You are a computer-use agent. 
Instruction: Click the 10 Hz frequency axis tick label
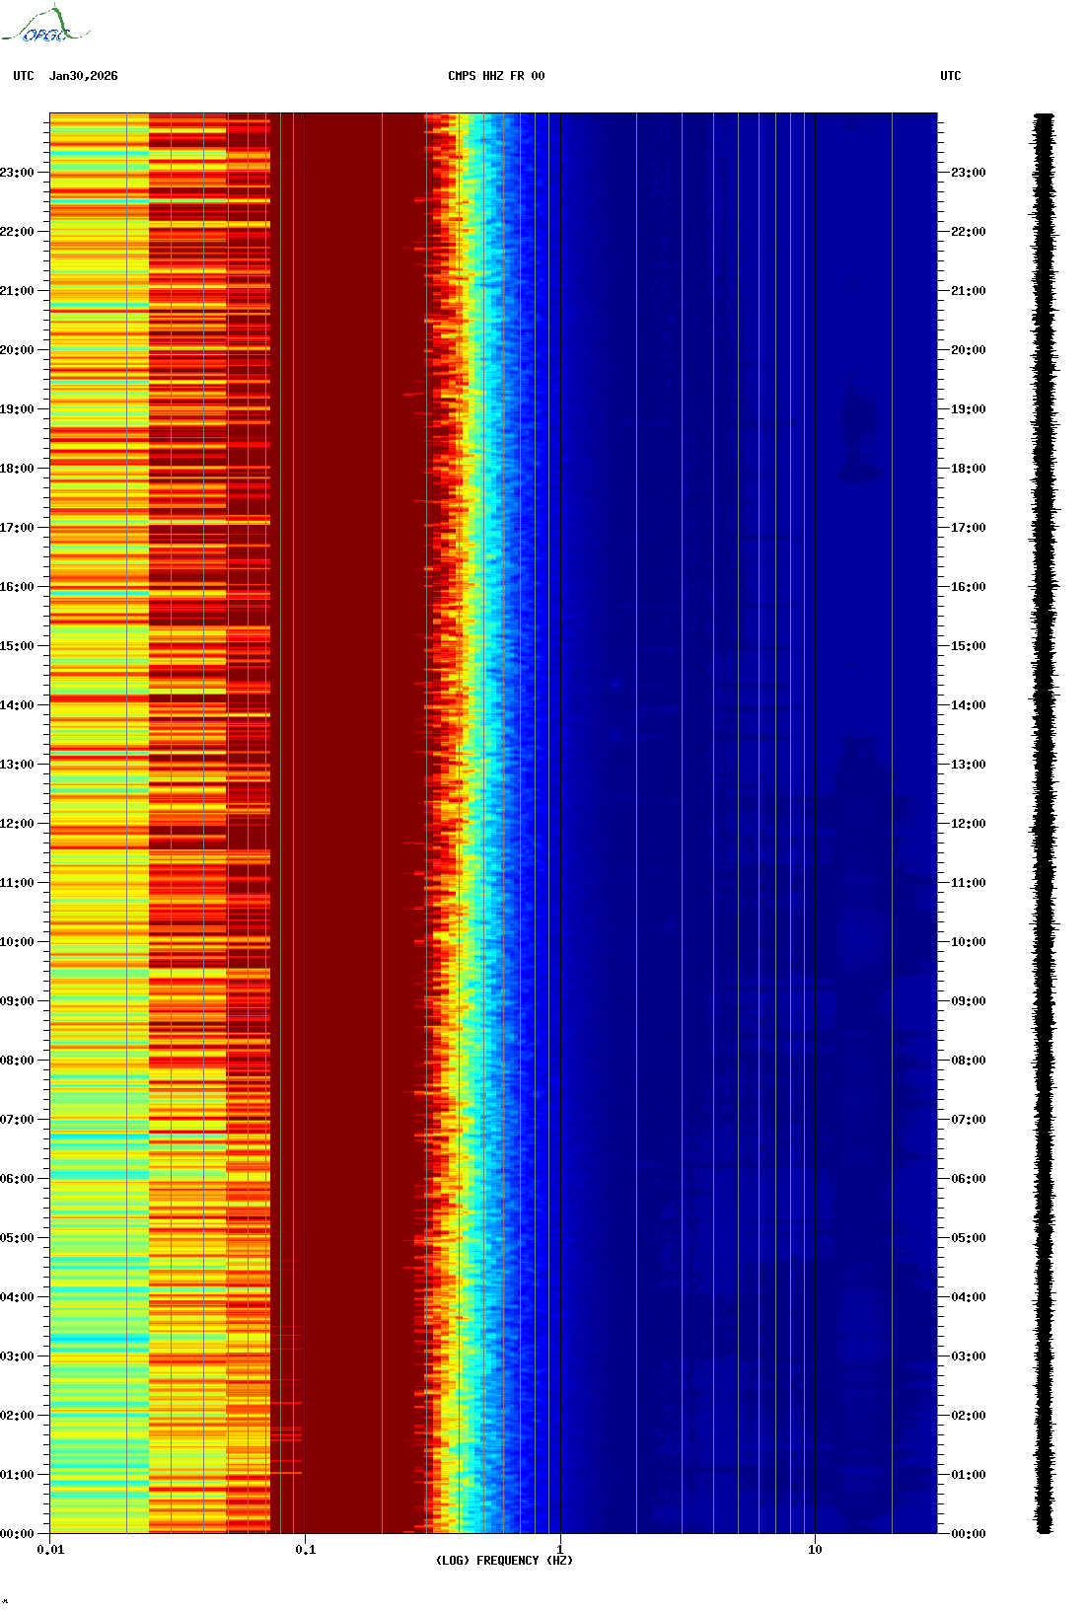click(815, 1549)
